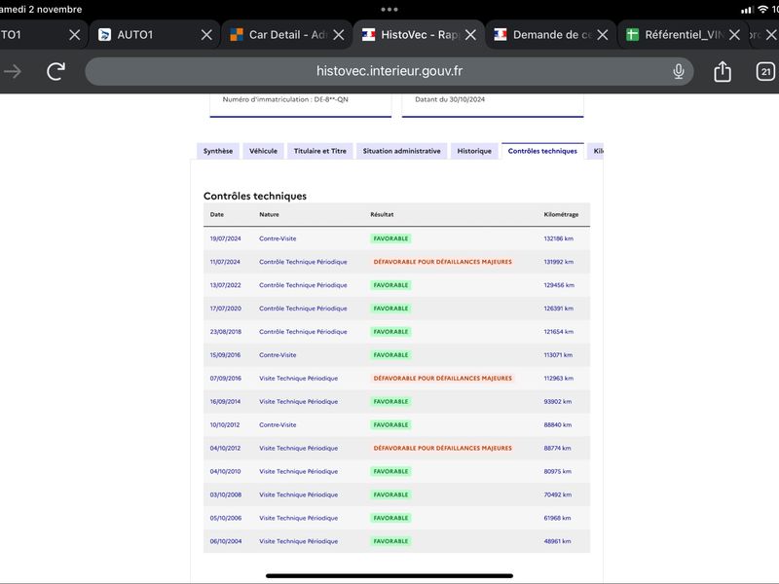The image size is (779, 584).
Task: Tap the three-dot multitasking indicator at top
Action: (x=389, y=9)
